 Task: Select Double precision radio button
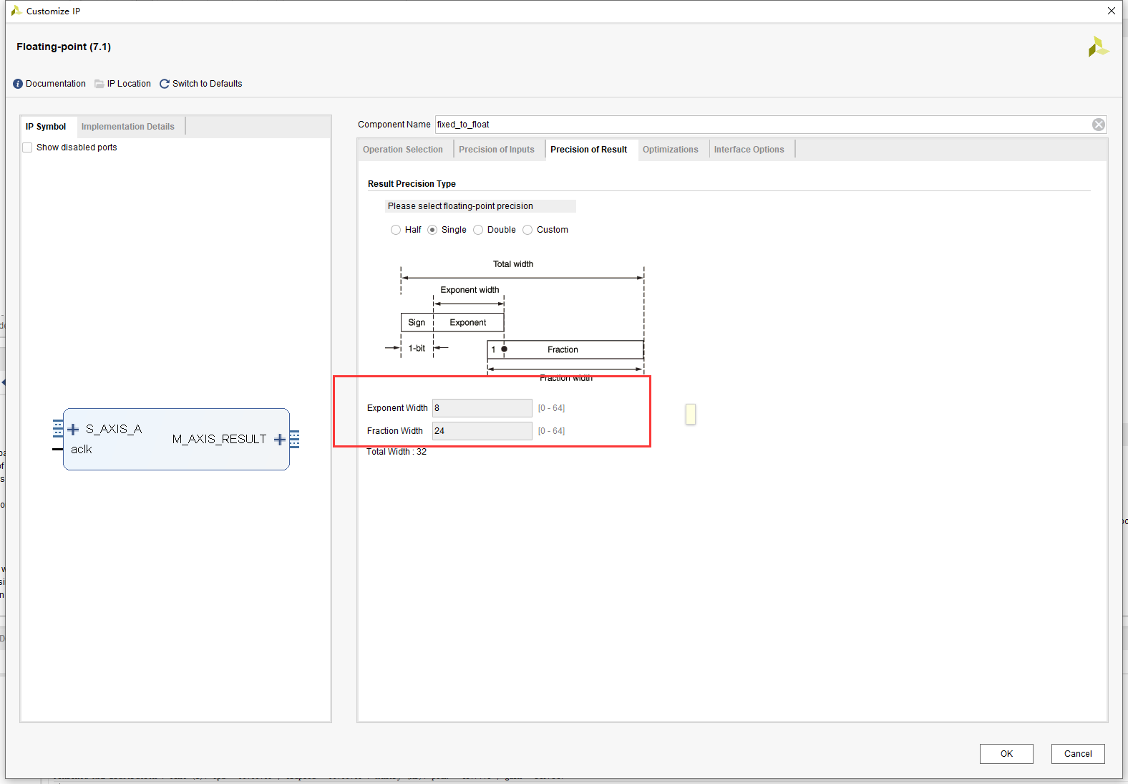click(478, 230)
